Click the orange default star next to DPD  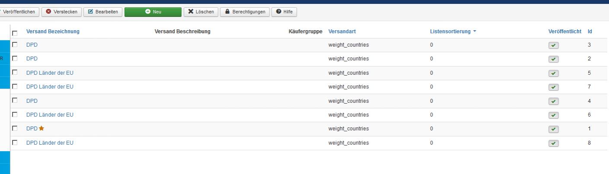click(x=42, y=129)
